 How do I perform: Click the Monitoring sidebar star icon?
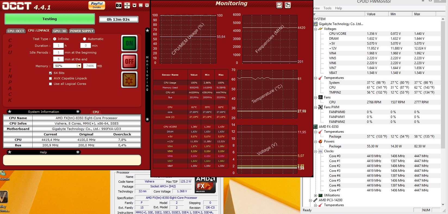click(x=147, y=30)
